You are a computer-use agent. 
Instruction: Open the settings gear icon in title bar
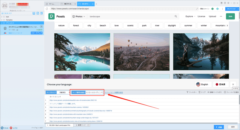point(228,3)
